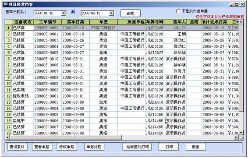Click the 宝来 car model cell
The image size is (248, 158).
(103, 102)
